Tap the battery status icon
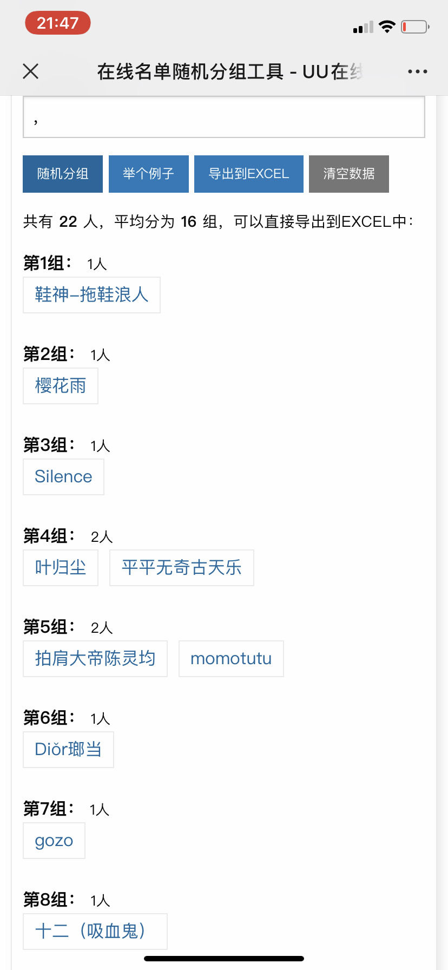 (415, 27)
